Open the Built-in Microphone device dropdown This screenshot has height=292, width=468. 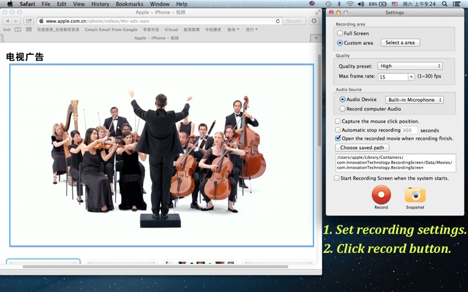click(414, 100)
